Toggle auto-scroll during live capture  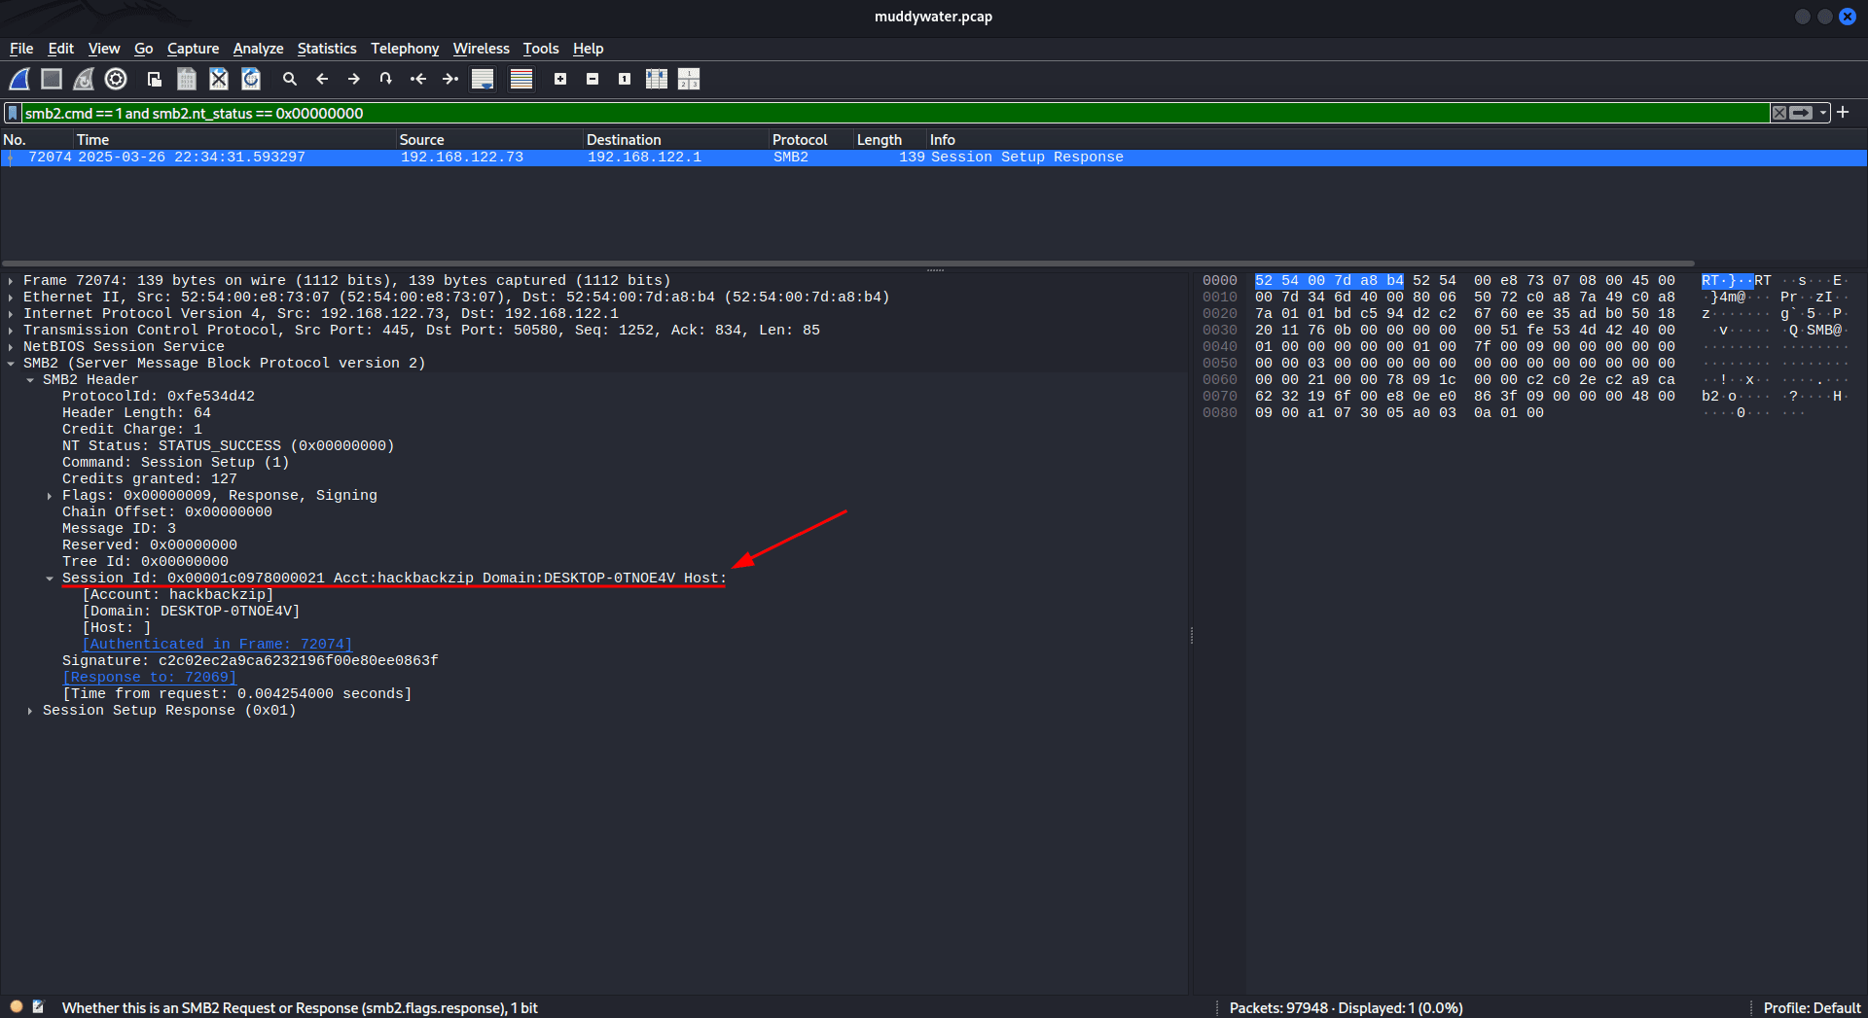point(483,80)
